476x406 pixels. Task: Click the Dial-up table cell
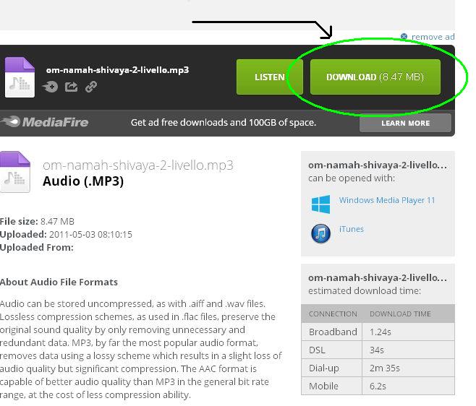click(x=332, y=368)
